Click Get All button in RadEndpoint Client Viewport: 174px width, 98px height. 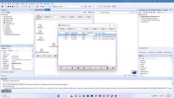pyautogui.click(x=62, y=29)
